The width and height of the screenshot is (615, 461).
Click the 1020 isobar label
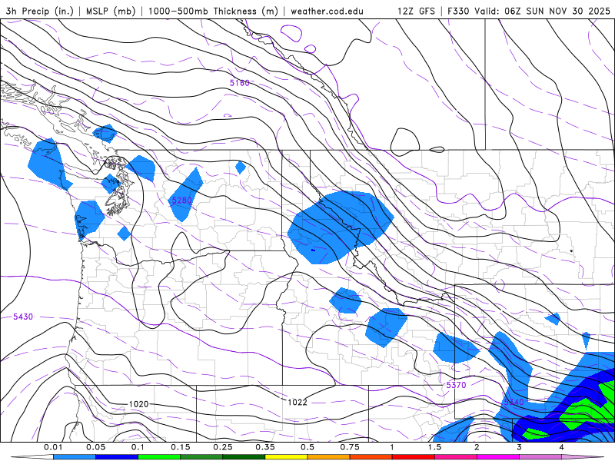(x=139, y=404)
